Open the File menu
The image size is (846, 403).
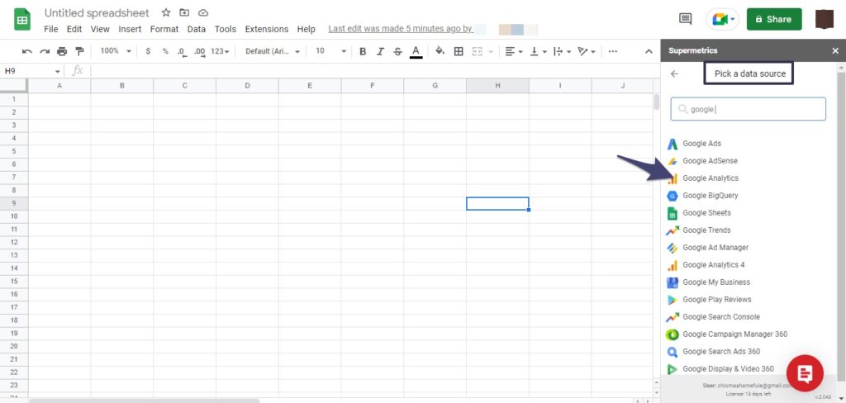coord(51,29)
